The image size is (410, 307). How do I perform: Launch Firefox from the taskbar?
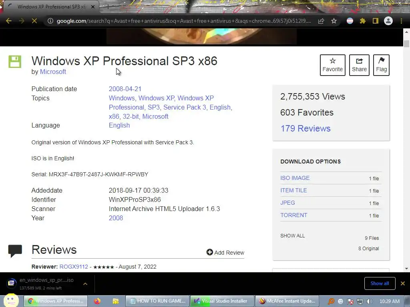pos(97,301)
